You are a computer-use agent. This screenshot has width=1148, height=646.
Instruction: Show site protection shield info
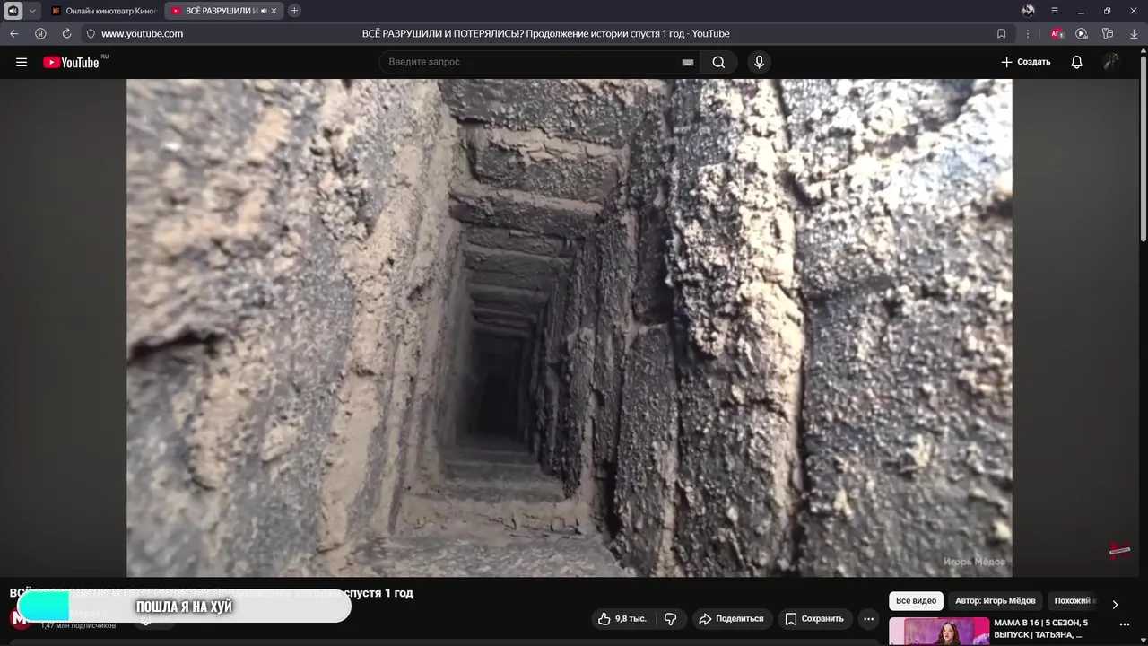[x=91, y=33]
